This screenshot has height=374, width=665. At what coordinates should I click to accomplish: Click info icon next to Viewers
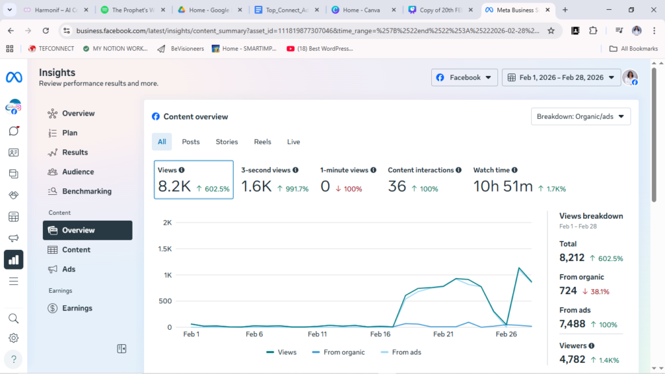(x=592, y=346)
